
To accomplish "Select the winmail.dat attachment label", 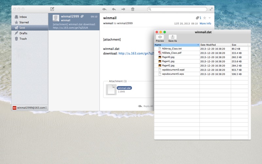I will click(x=124, y=88).
